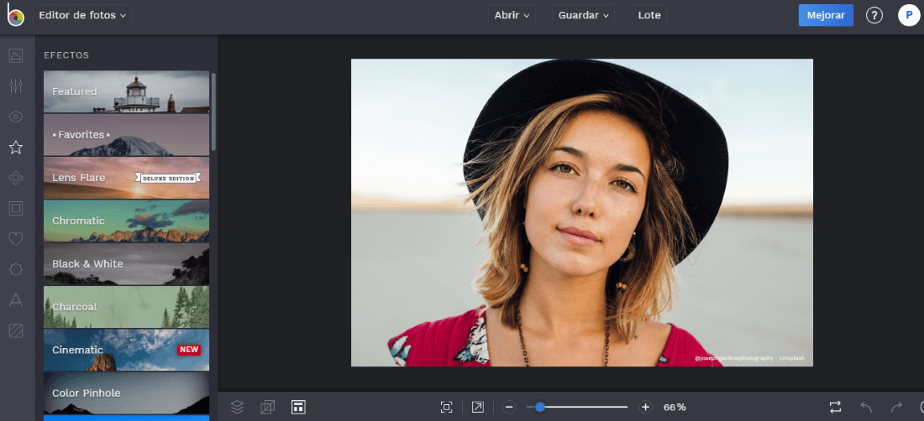The image size is (924, 421).
Task: Click the zoom slider handle
Action: (540, 407)
